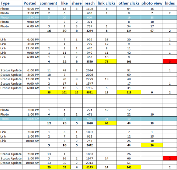Click the red hides cell in Status Update 1:00 PM row
177x170 pixels.
click(170, 158)
